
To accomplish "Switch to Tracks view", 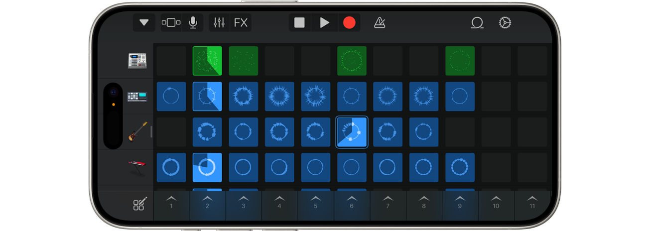I will 171,22.
